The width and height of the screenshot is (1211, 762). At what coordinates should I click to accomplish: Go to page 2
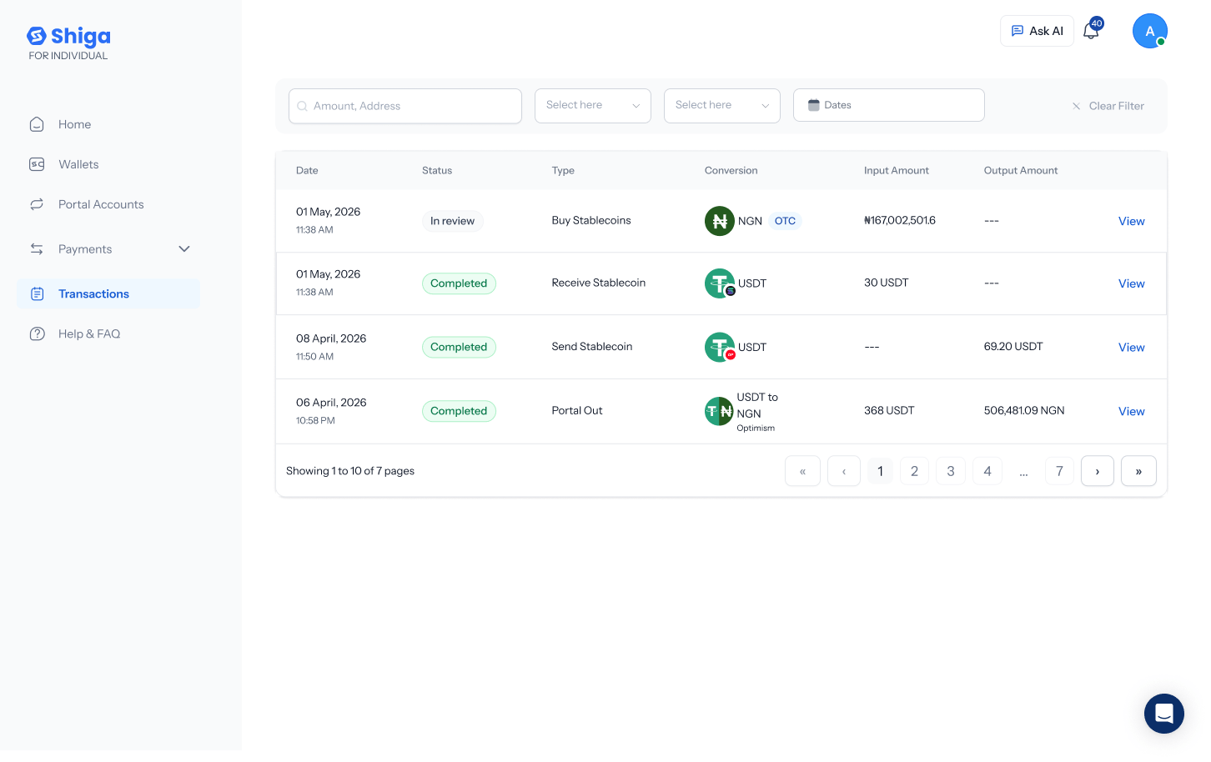914,471
